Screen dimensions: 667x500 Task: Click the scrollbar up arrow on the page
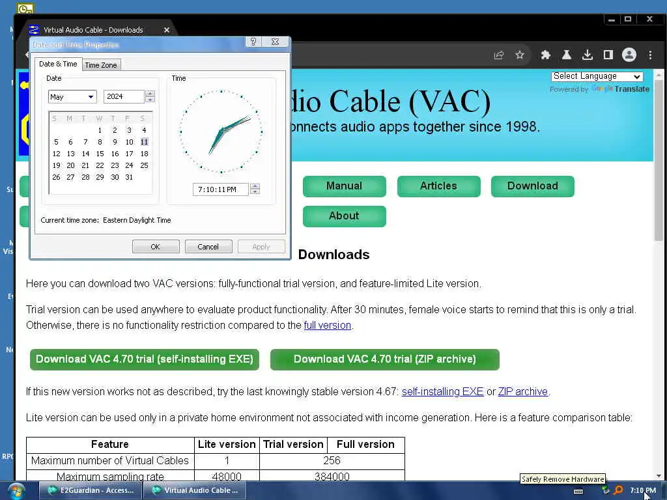(x=659, y=75)
